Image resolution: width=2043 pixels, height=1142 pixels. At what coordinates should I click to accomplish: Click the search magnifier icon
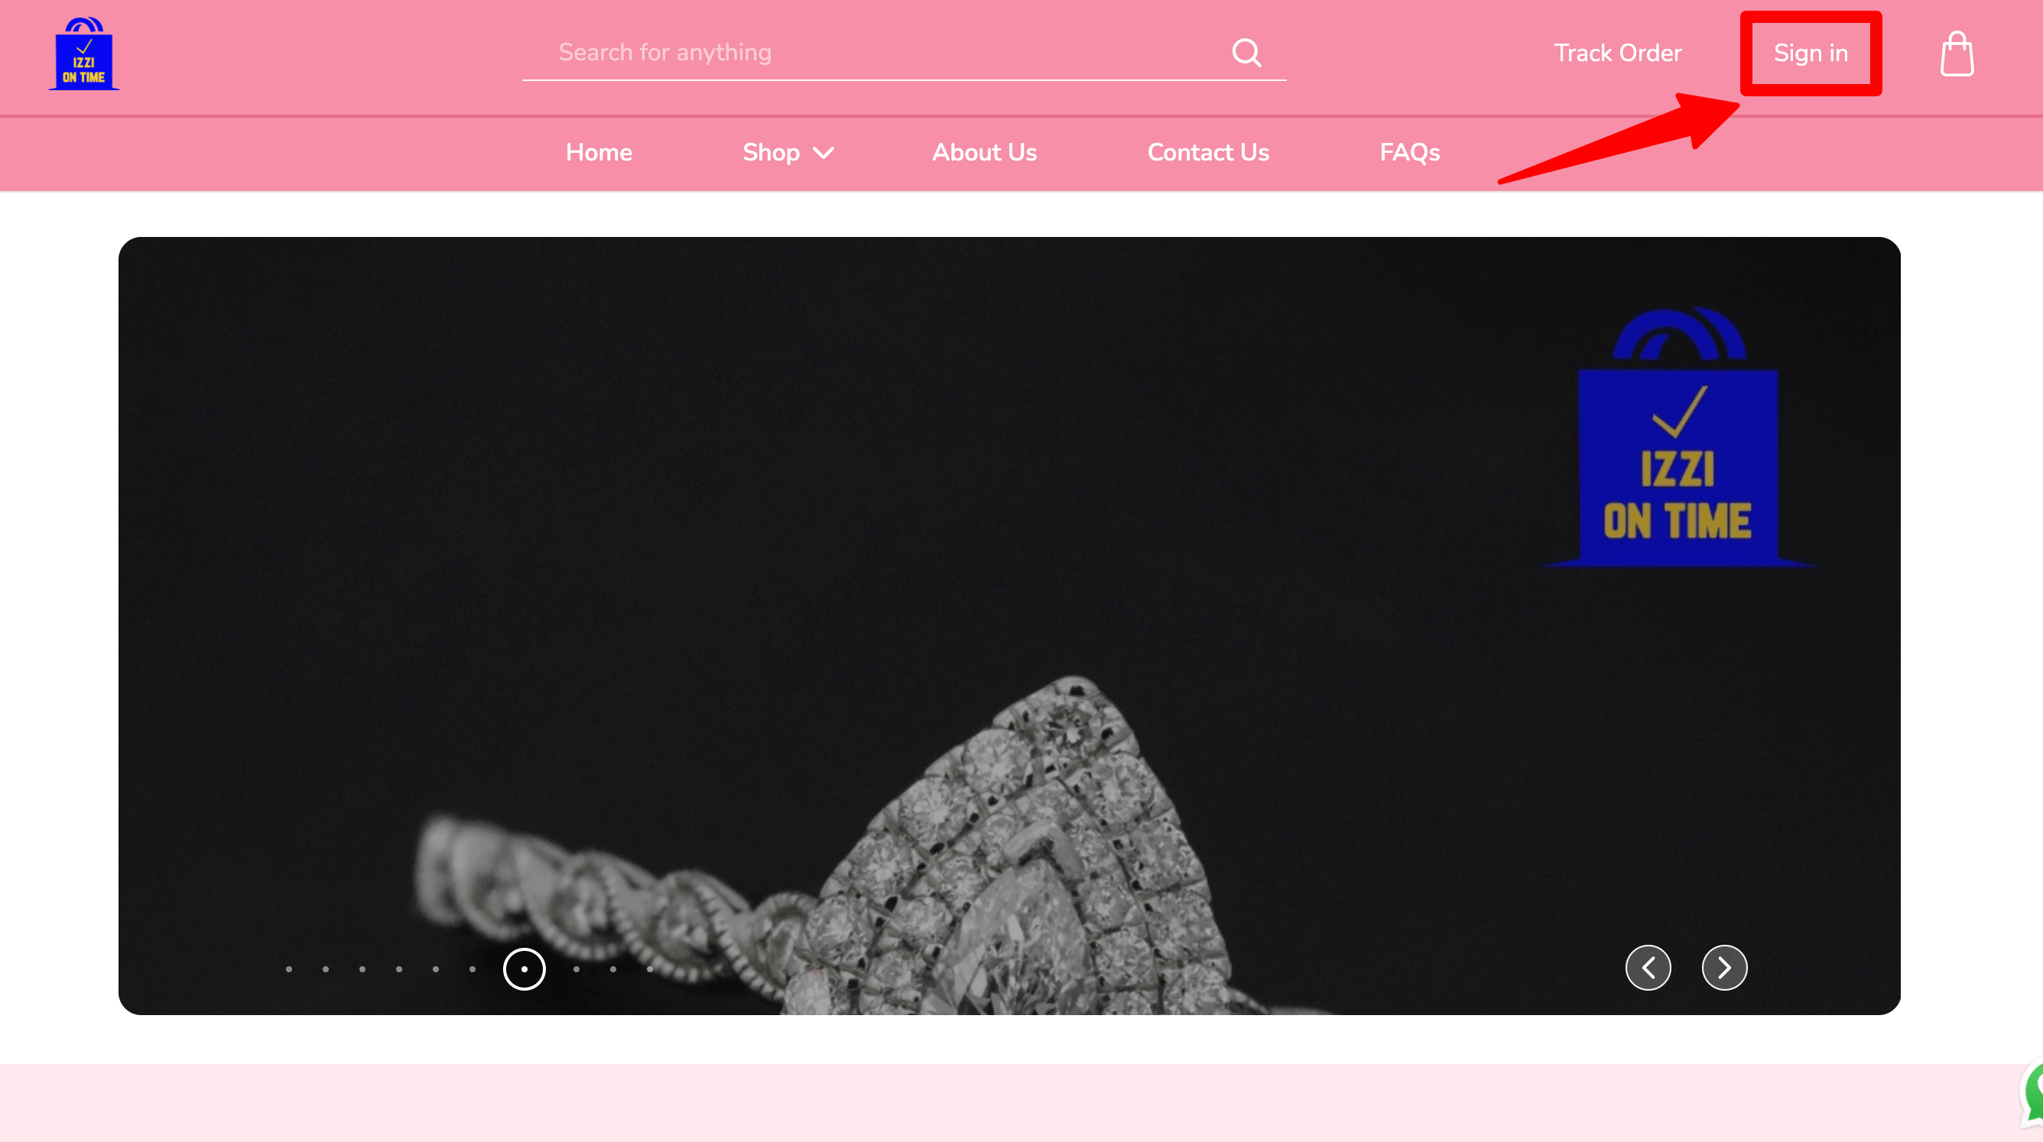pos(1245,52)
